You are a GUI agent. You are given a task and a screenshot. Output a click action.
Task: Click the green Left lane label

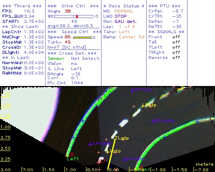coord(73,159)
